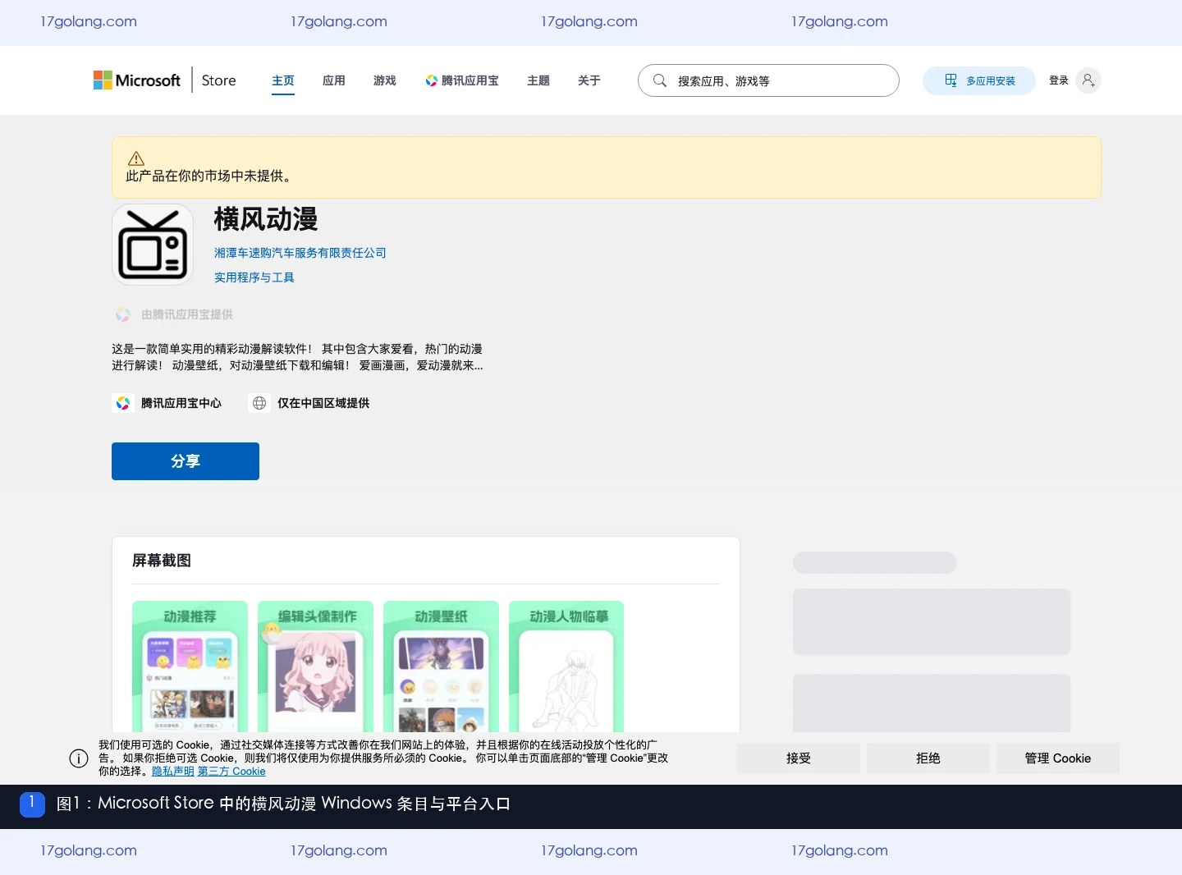Open the 关于 tab
Viewport: 1182px width, 875px height.
point(589,80)
